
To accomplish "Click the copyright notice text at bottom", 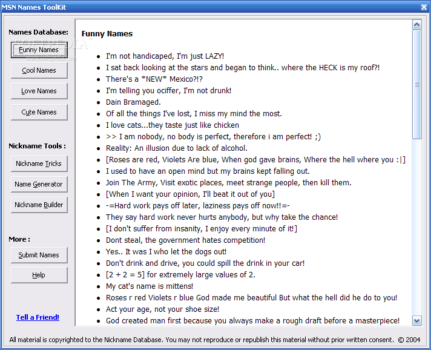I will click(215, 340).
